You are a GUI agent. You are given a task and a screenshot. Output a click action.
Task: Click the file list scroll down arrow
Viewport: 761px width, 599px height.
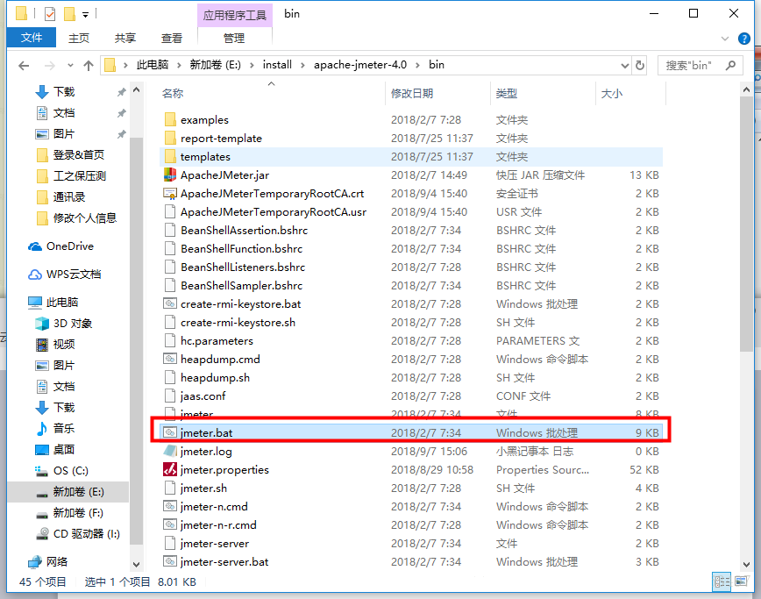(x=746, y=564)
